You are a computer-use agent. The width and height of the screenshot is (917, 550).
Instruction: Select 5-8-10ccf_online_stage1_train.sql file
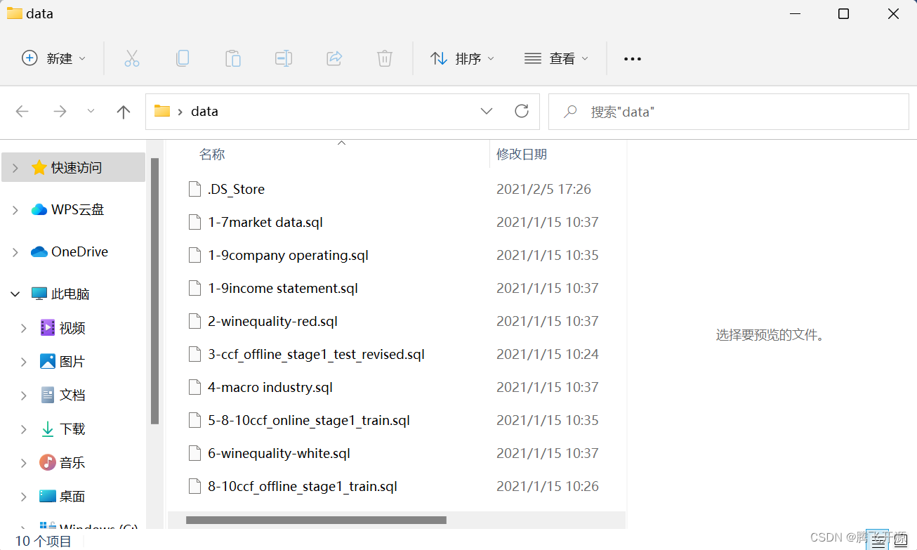309,420
